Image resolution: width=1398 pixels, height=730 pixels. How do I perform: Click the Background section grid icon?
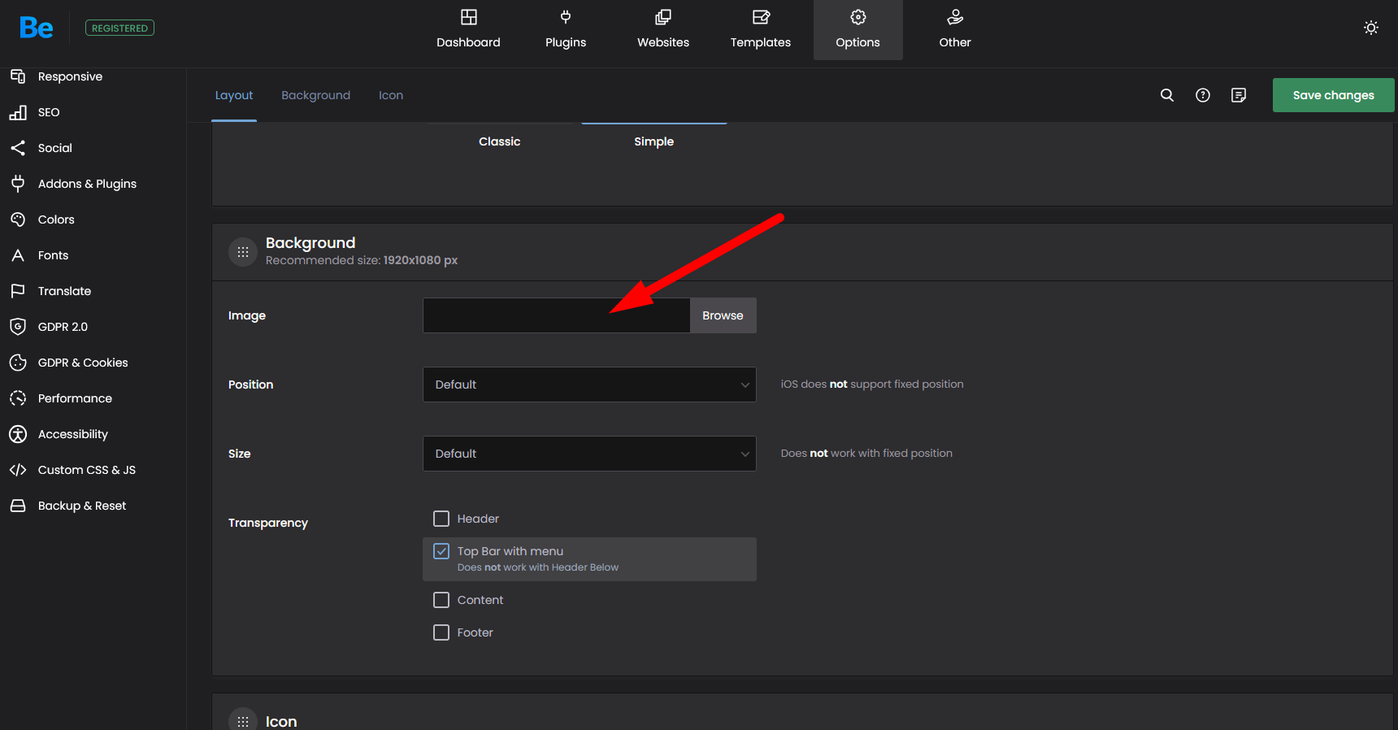coord(242,252)
